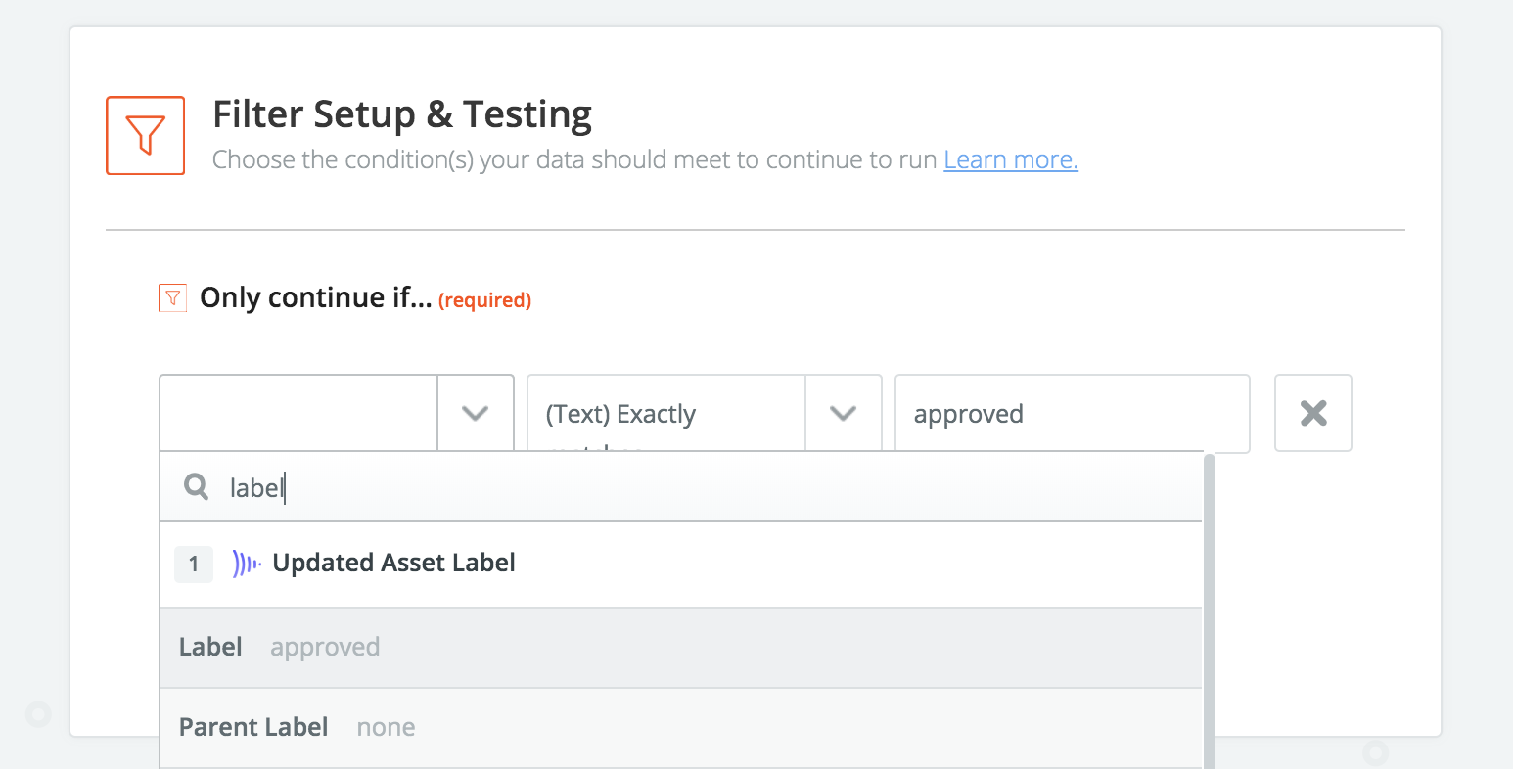Click the small funnel icon beside Only continue if

tap(172, 297)
